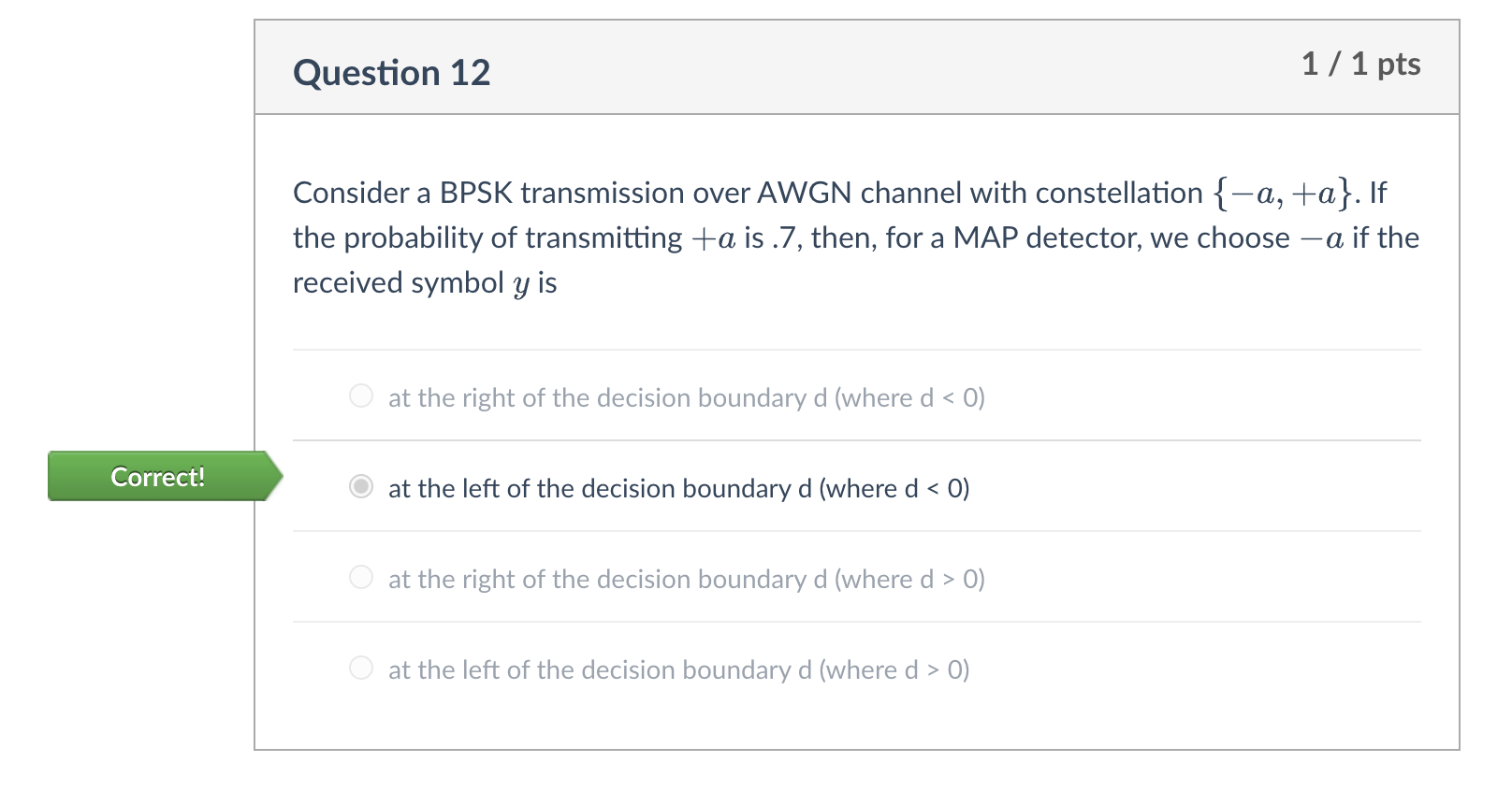Click answer text 'at the left of the decision boundary d (where d > 0)'
The height and width of the screenshot is (791, 1512).
tap(679, 670)
